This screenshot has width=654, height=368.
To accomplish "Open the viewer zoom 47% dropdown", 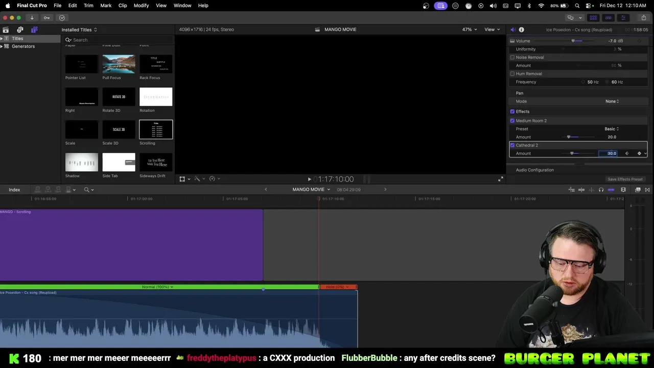I will [470, 30].
